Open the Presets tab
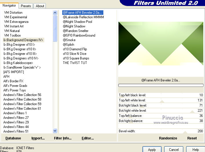 [x=26, y=6]
